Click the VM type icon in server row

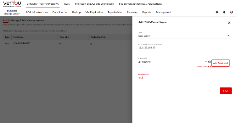[x=7, y=43]
